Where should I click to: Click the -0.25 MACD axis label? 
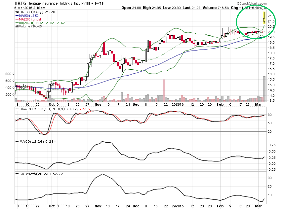tap(271, 169)
